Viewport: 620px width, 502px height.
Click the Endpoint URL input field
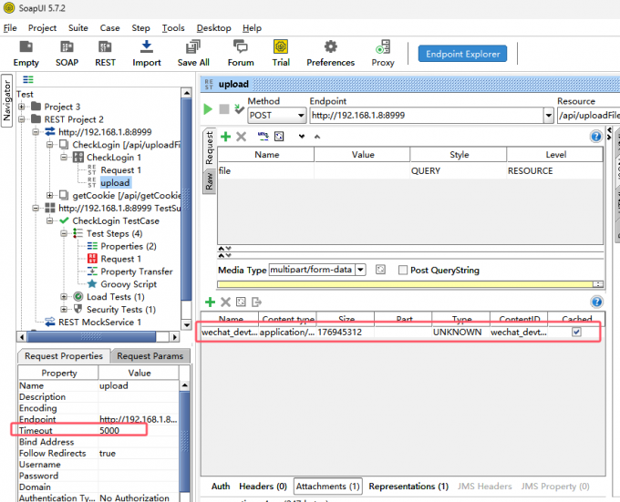[427, 116]
